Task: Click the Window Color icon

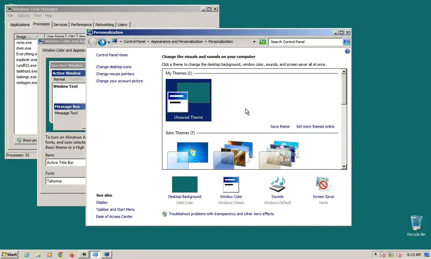Action: coord(231,184)
